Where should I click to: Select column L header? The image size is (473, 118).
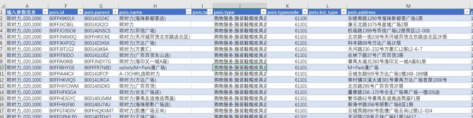327,6
